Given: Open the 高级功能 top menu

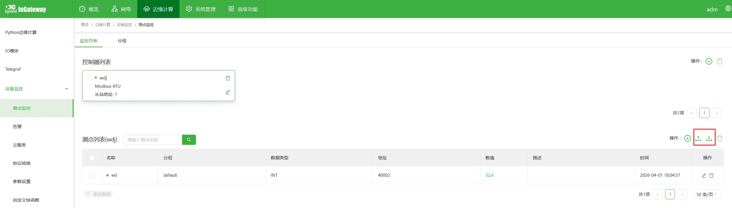Looking at the screenshot, I should (243, 9).
